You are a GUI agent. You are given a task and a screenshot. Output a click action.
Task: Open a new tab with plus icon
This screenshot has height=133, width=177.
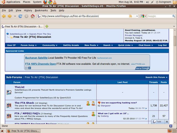(47, 27)
